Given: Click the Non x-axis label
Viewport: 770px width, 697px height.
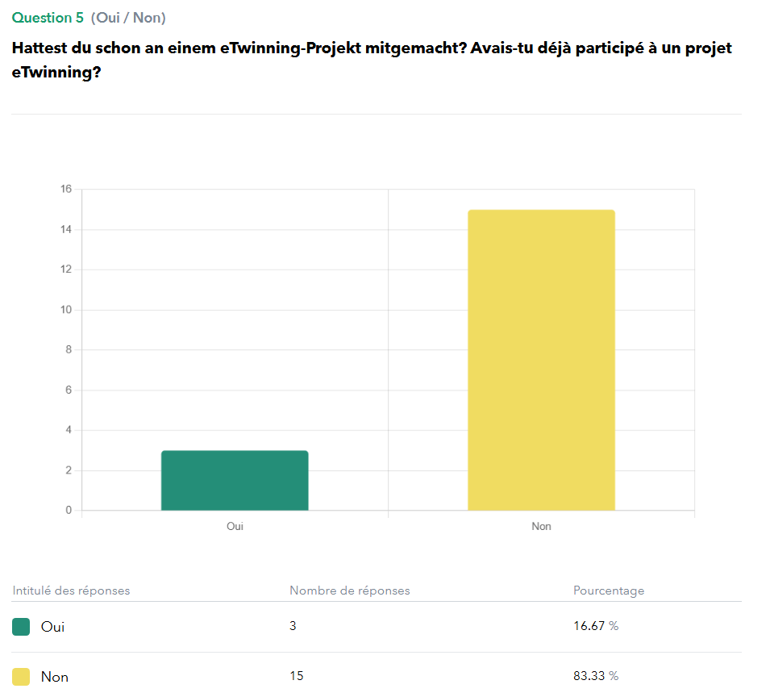Looking at the screenshot, I should 541,526.
